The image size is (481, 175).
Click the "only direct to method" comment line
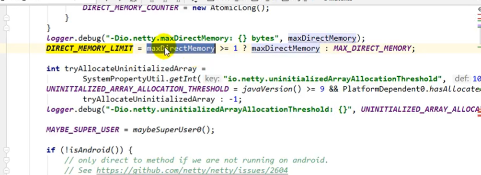pyautogui.click(x=196, y=160)
